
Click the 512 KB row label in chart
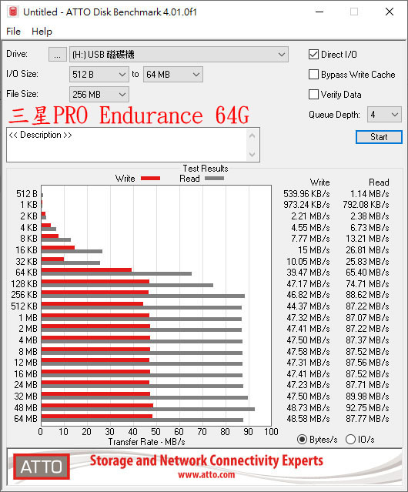pyautogui.click(x=24, y=306)
